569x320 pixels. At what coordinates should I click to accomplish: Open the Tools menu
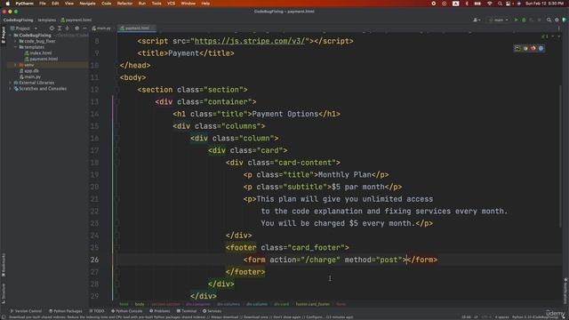156,4
